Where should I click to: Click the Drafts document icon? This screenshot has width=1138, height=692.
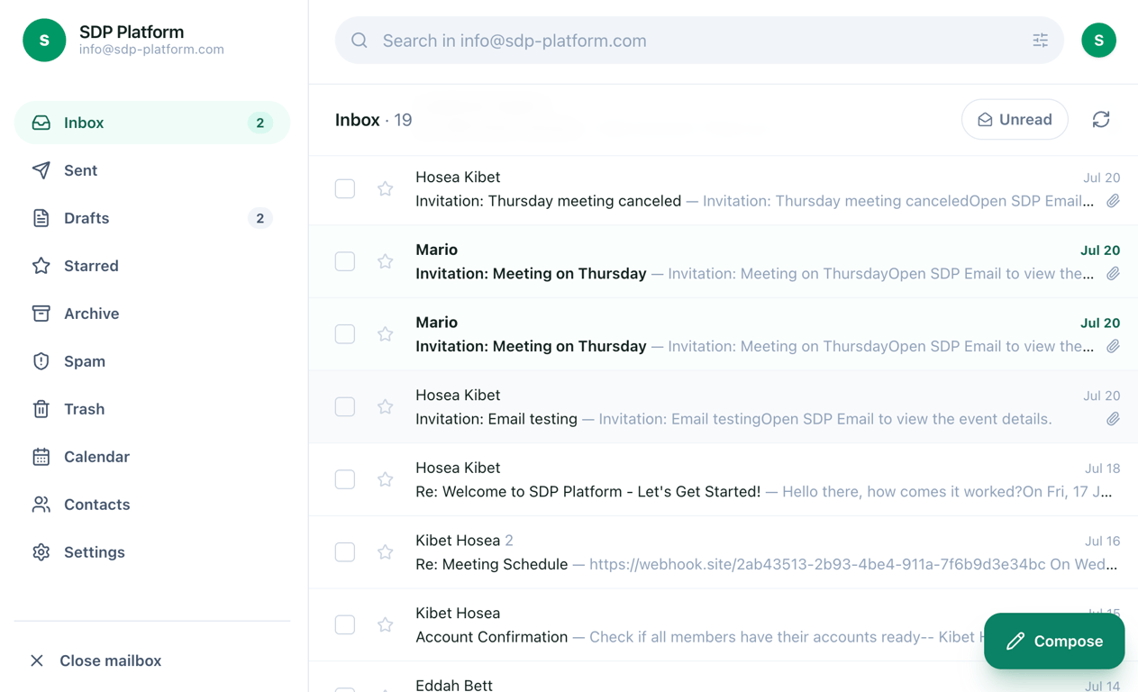pyautogui.click(x=41, y=218)
